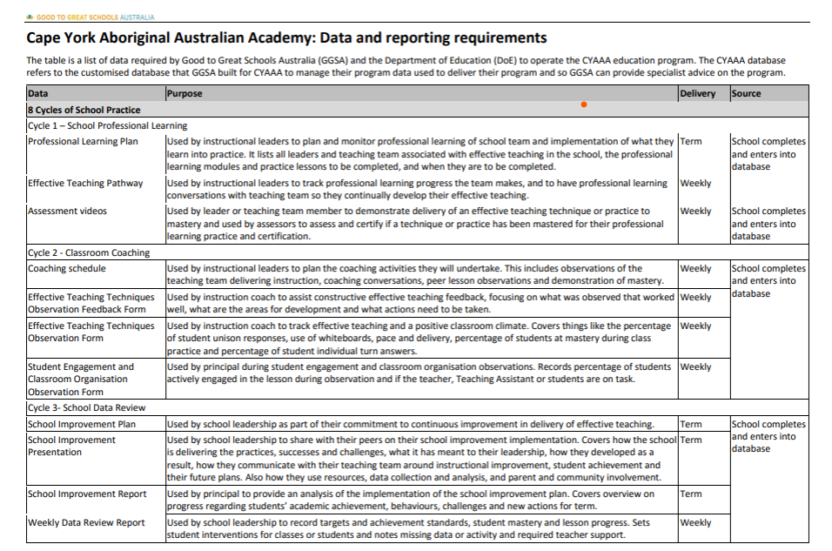Select Student Engagement and Classroom Organisation Observation Form
Viewport: 832px width, 551px height.
coord(81,380)
